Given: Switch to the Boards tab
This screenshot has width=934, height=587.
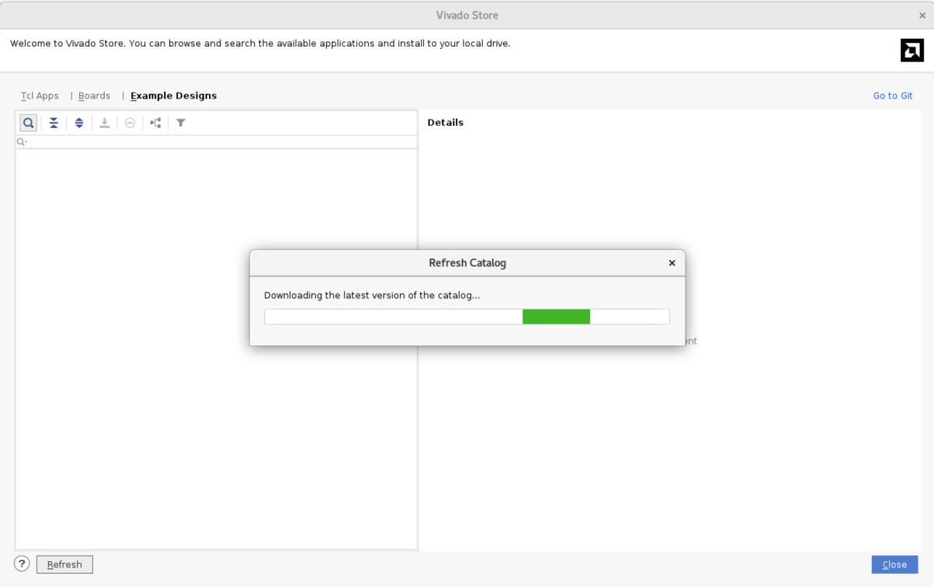Looking at the screenshot, I should [94, 96].
